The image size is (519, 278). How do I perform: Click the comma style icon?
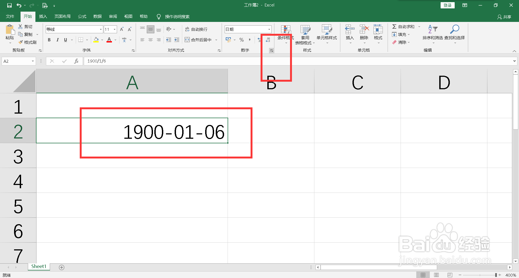point(249,40)
